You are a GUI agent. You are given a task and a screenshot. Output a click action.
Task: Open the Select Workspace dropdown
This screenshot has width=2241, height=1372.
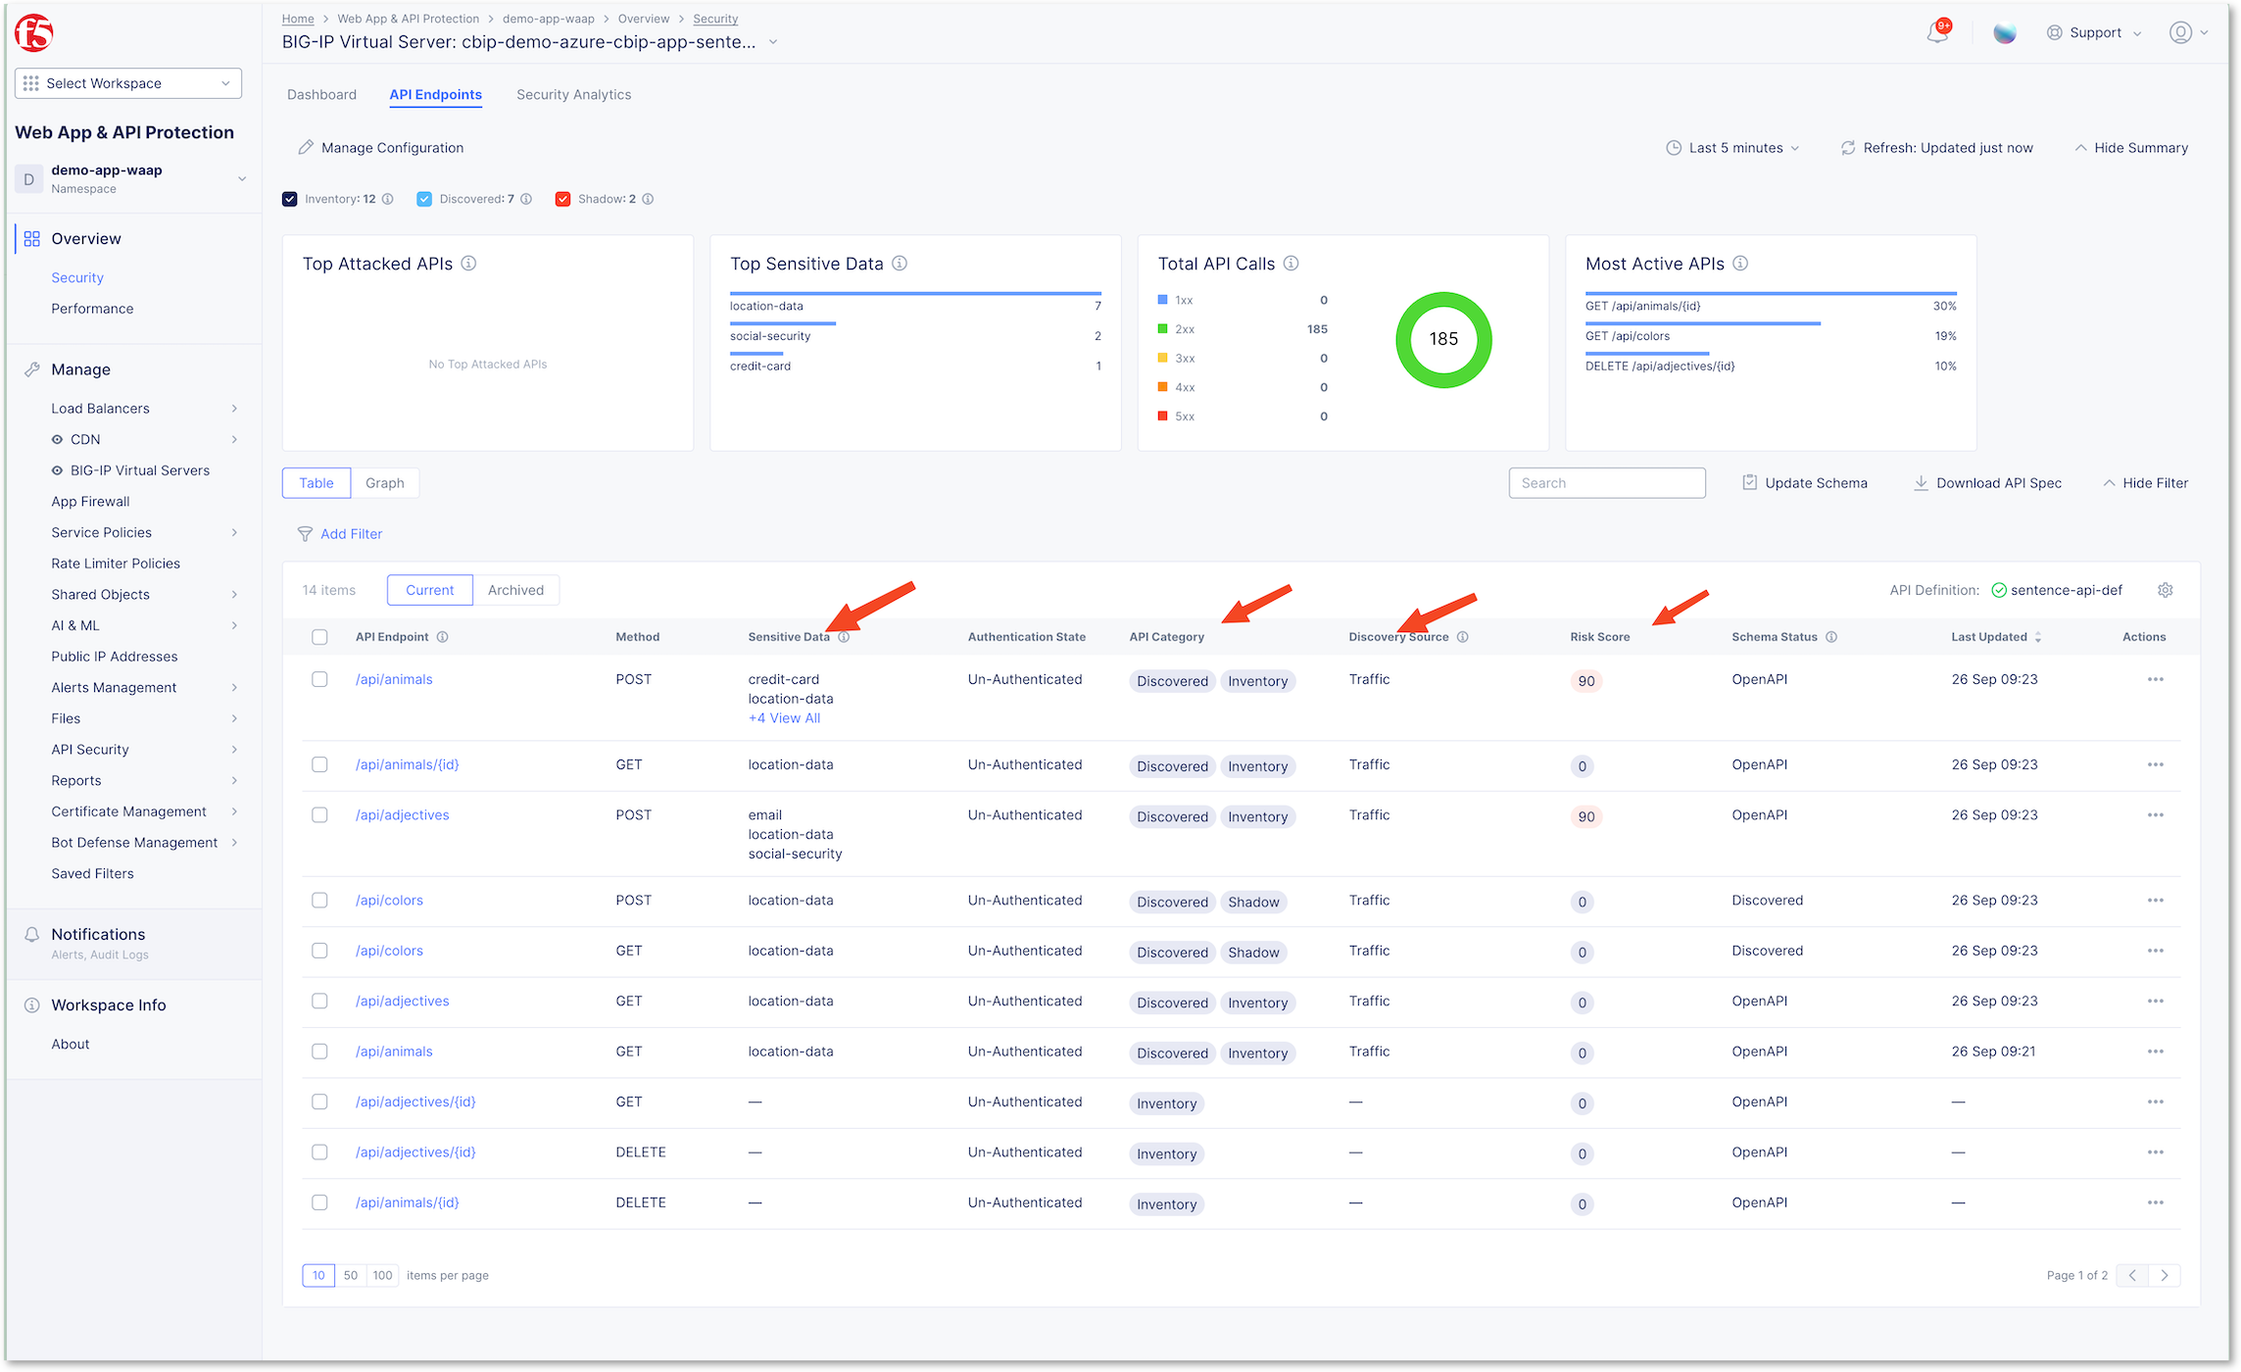pyautogui.click(x=128, y=83)
